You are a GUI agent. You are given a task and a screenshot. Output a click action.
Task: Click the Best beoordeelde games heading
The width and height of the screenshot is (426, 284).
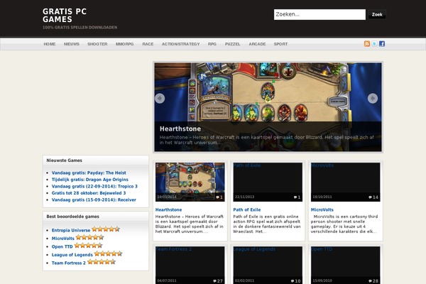(x=73, y=217)
